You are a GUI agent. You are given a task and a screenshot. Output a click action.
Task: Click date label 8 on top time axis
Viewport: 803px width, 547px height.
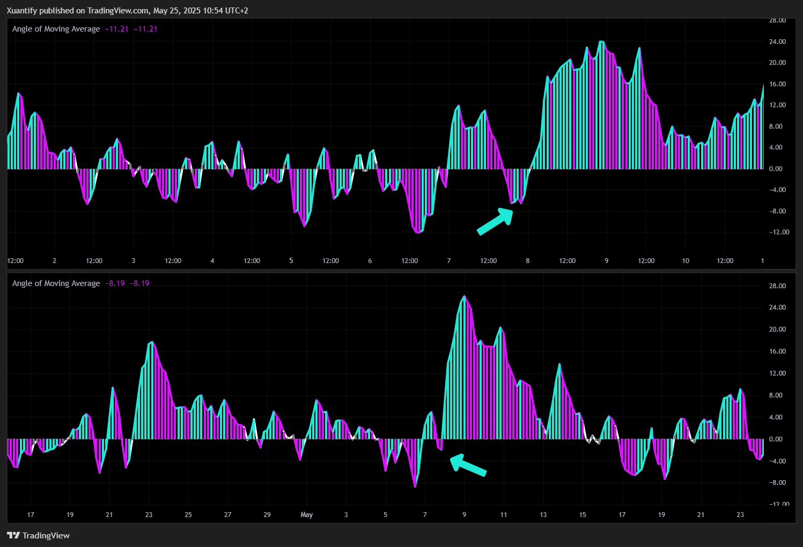(x=528, y=261)
